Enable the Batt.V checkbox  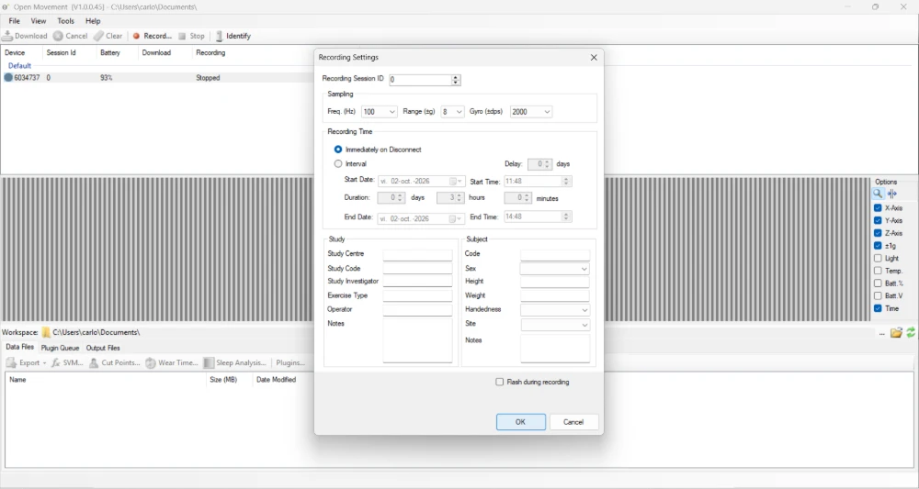coord(878,296)
